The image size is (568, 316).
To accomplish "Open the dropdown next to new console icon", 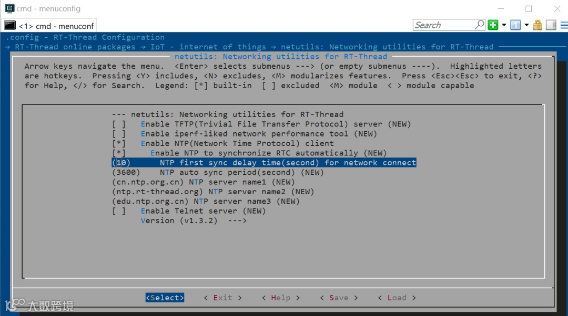I will point(504,25).
